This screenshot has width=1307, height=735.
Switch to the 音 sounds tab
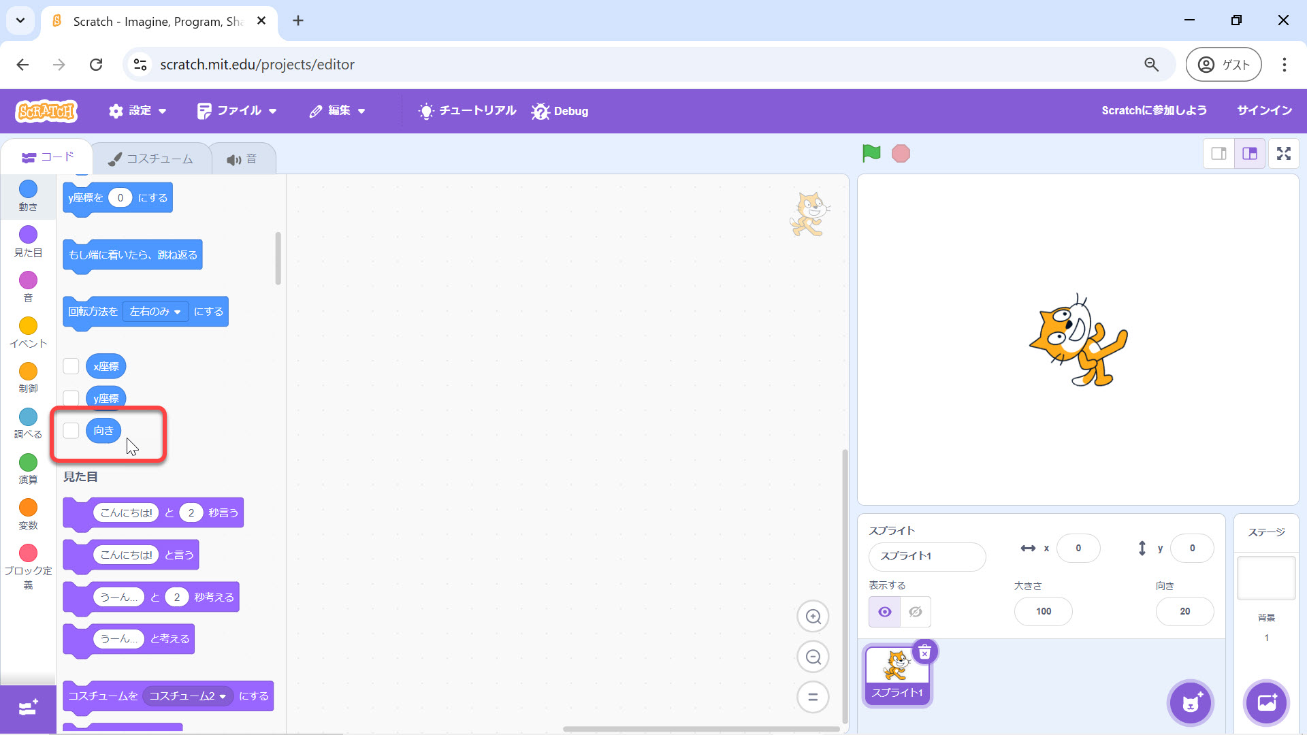point(242,159)
